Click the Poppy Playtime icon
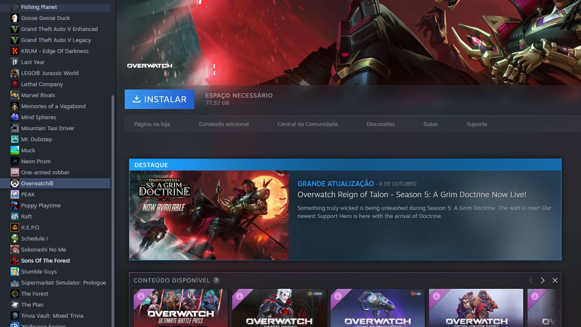Image resolution: width=581 pixels, height=327 pixels. pos(15,205)
